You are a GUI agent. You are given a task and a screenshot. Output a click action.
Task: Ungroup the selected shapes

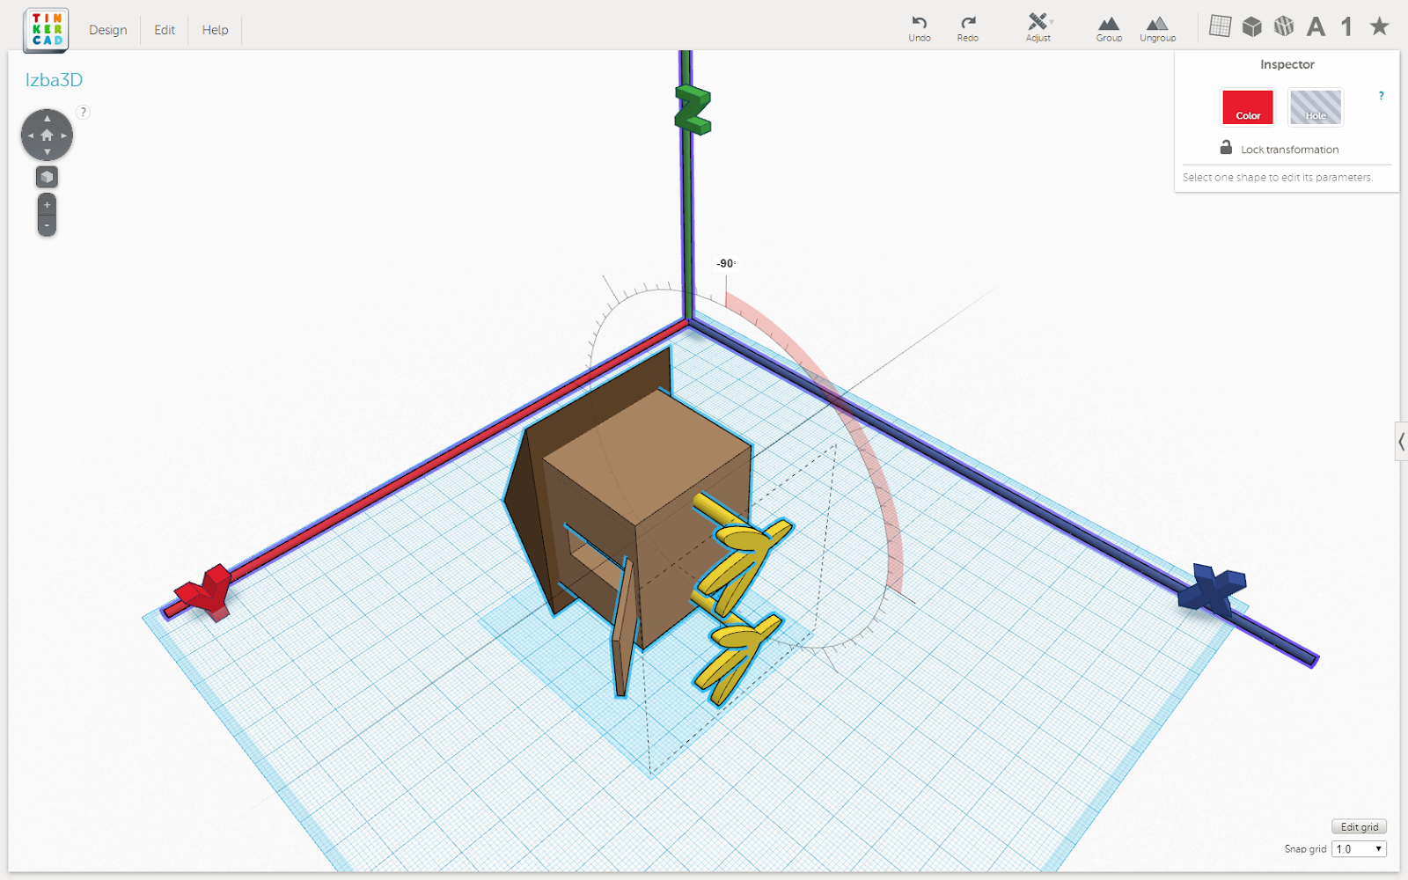point(1157,28)
